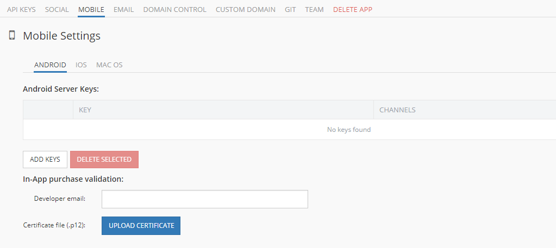Click the DELETE SELECTED button
Screen dimensions: 556x248
(x=104, y=160)
